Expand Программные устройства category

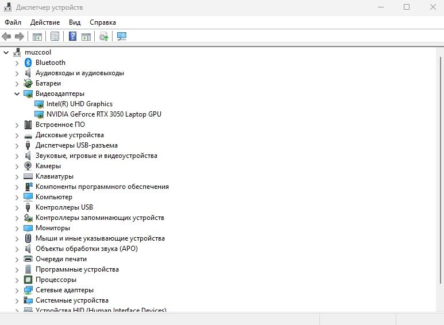pyautogui.click(x=17, y=270)
